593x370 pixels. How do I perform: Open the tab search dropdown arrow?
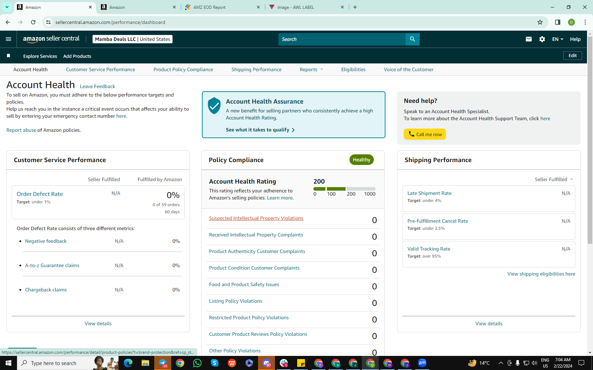(x=7, y=7)
